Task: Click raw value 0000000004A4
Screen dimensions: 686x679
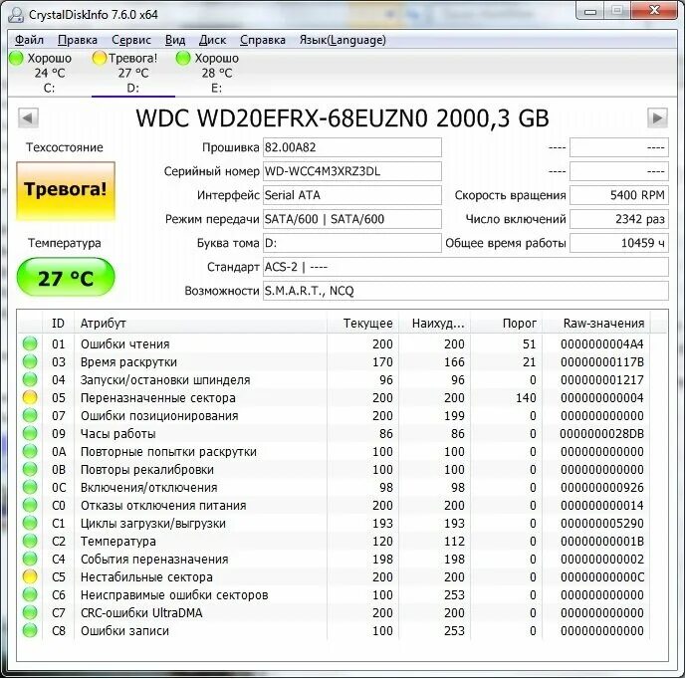Action: coord(602,344)
